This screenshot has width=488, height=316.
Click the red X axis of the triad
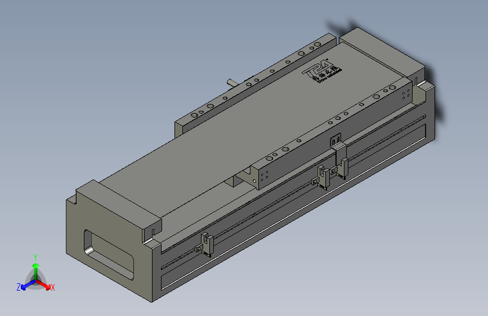(x=44, y=285)
